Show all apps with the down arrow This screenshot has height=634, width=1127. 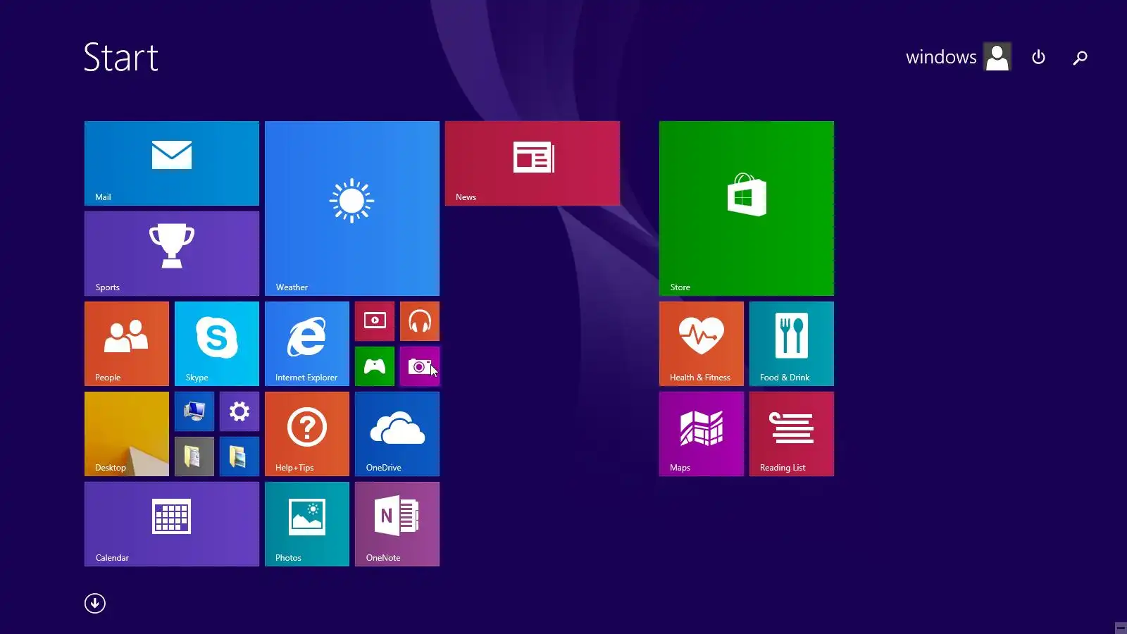(x=95, y=603)
